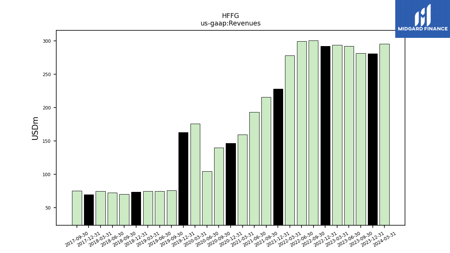Select the black bar for 2020-12-31
This screenshot has height=253, width=450.
click(x=231, y=184)
